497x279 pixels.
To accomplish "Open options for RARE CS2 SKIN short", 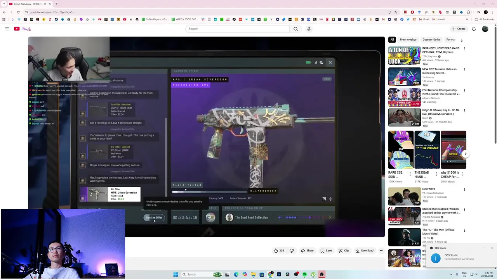I will tap(410, 174).
